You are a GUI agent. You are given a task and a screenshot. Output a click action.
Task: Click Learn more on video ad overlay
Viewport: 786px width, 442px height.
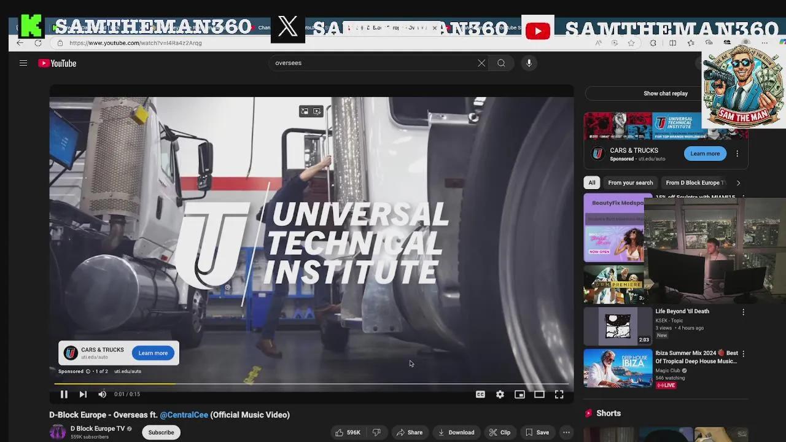click(x=153, y=353)
